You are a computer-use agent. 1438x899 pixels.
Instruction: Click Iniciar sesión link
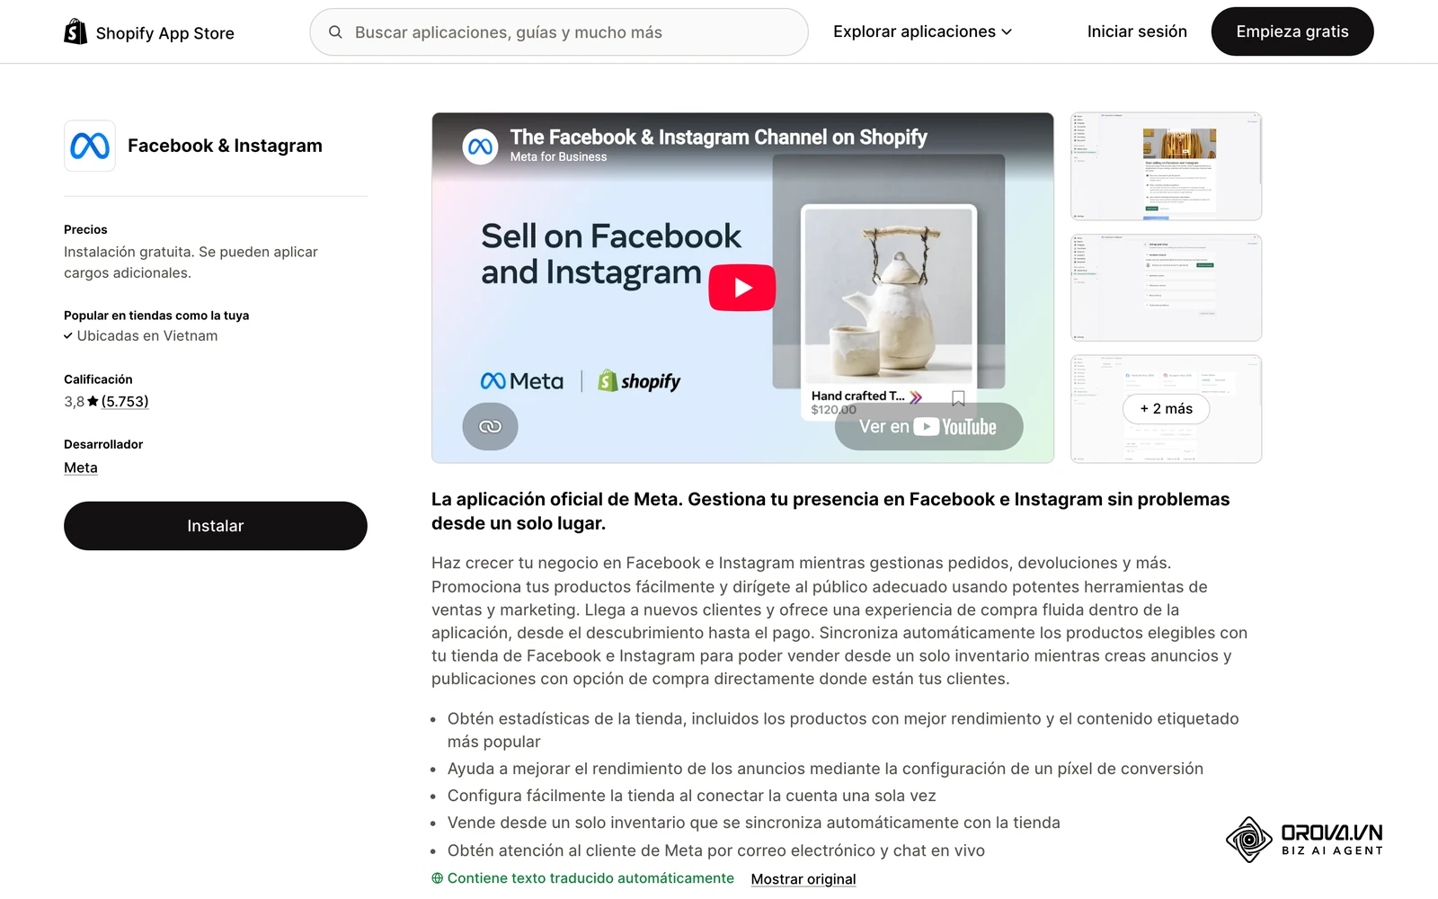click(x=1137, y=31)
